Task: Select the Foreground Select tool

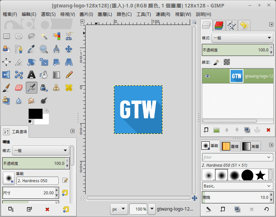Action: point(6,49)
